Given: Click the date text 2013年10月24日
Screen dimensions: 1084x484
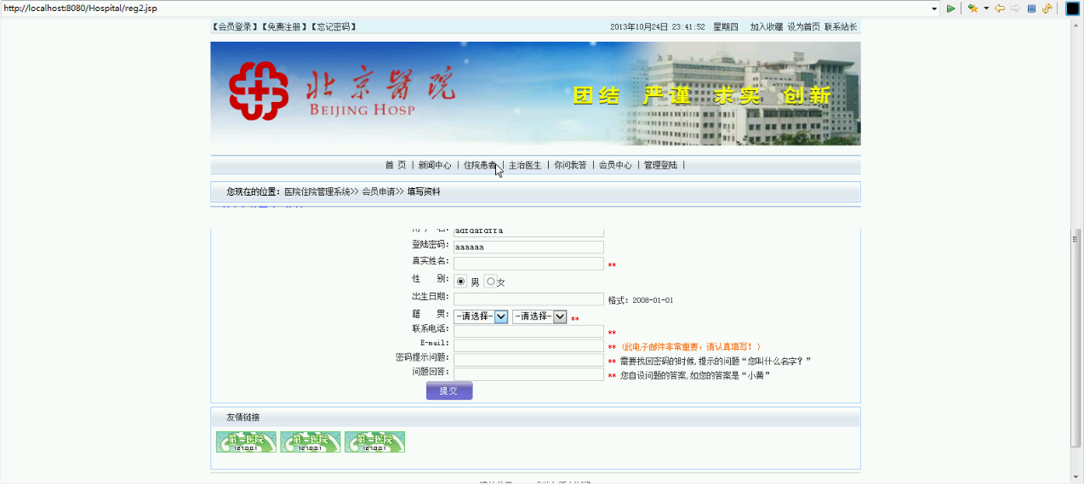Looking at the screenshot, I should click(639, 27).
